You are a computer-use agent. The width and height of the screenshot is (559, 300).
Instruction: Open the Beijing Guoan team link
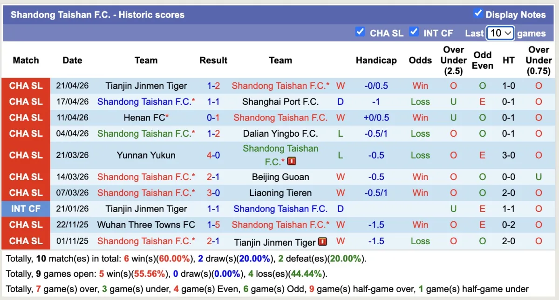(280, 177)
